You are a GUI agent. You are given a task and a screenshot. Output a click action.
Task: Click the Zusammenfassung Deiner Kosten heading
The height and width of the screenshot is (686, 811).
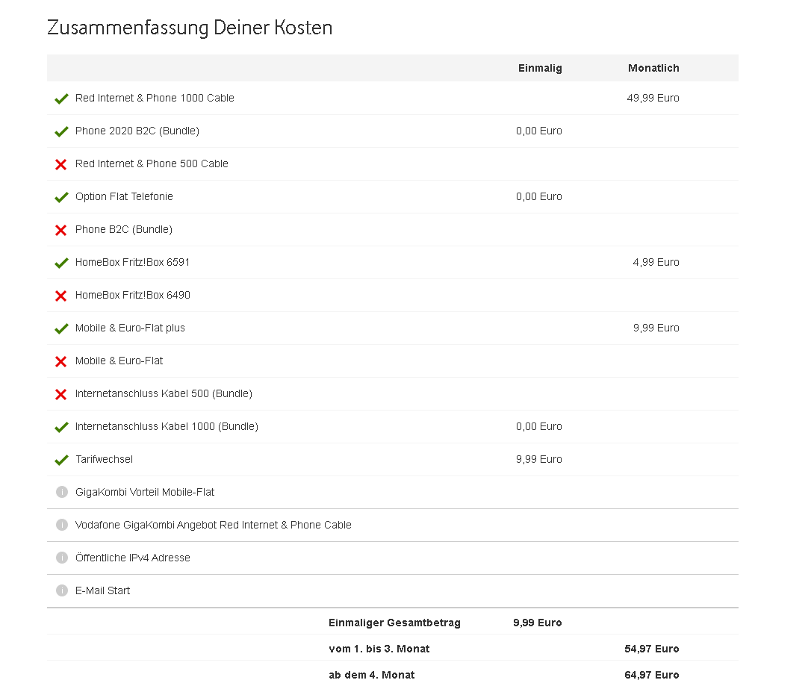click(x=190, y=28)
